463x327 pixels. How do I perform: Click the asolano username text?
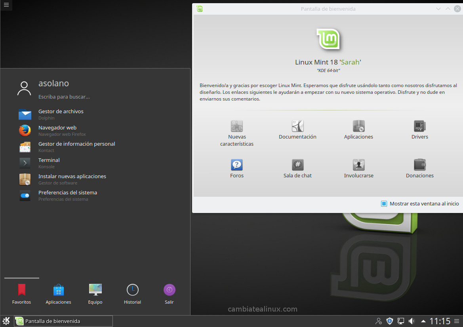[x=53, y=83]
